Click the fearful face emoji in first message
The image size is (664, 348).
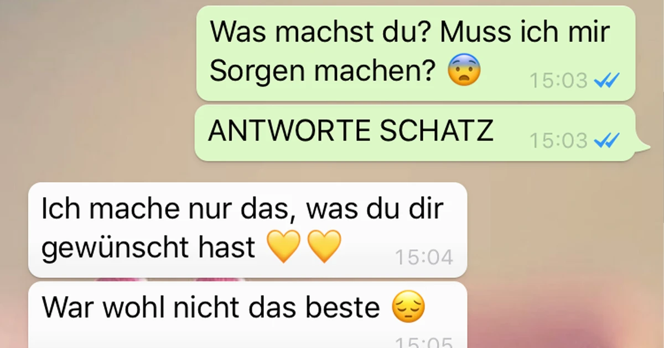[464, 71]
